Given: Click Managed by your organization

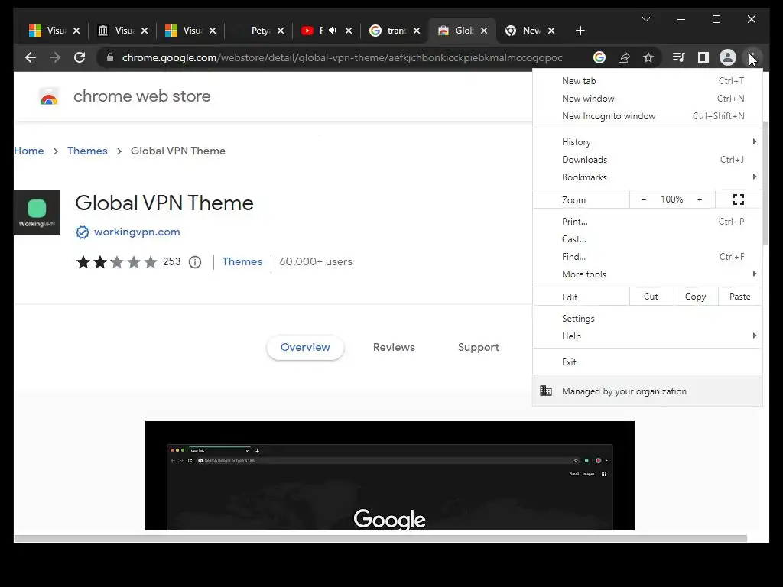Looking at the screenshot, I should pos(648,391).
